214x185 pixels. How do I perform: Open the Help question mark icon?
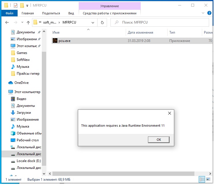pyautogui.click(x=210, y=13)
